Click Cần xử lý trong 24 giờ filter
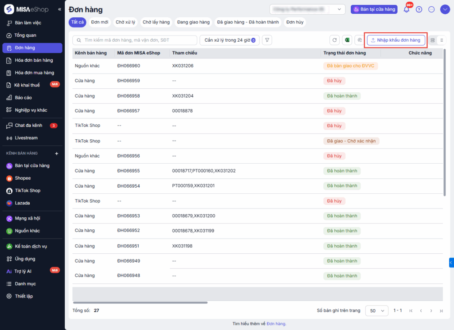454x330 pixels. (x=230, y=40)
